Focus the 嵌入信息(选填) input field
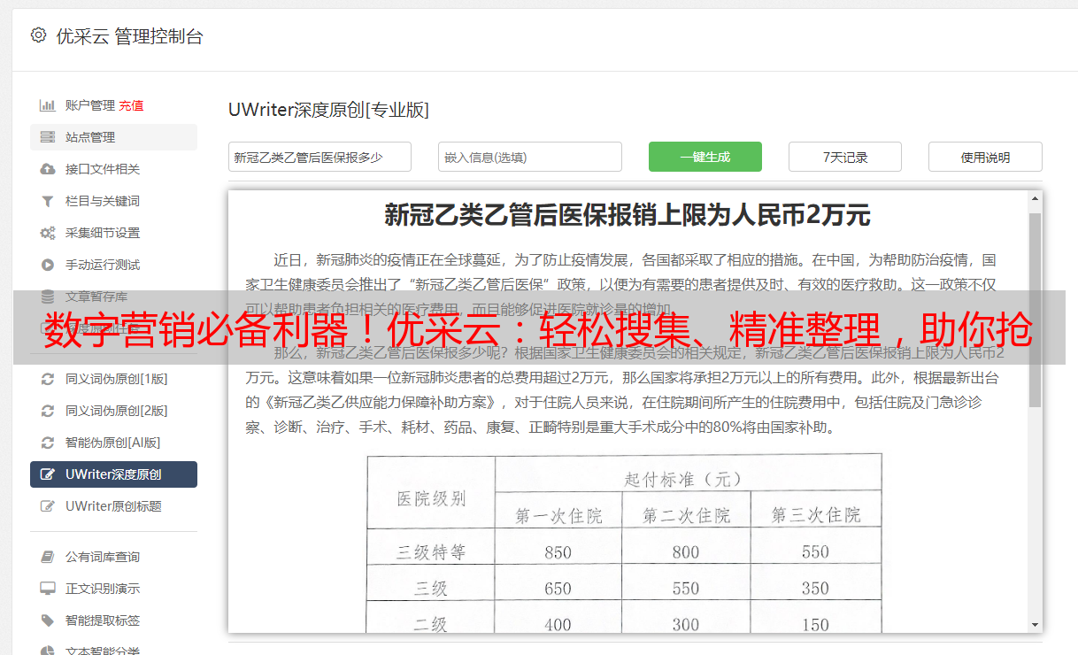Screen dimensions: 1078x655 (529, 157)
